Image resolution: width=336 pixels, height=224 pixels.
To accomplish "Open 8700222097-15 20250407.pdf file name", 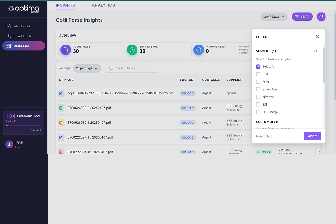I will click(x=90, y=137).
